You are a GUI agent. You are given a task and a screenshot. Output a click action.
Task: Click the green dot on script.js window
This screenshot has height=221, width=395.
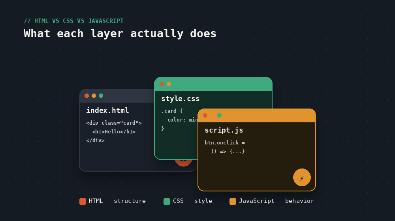coord(219,115)
